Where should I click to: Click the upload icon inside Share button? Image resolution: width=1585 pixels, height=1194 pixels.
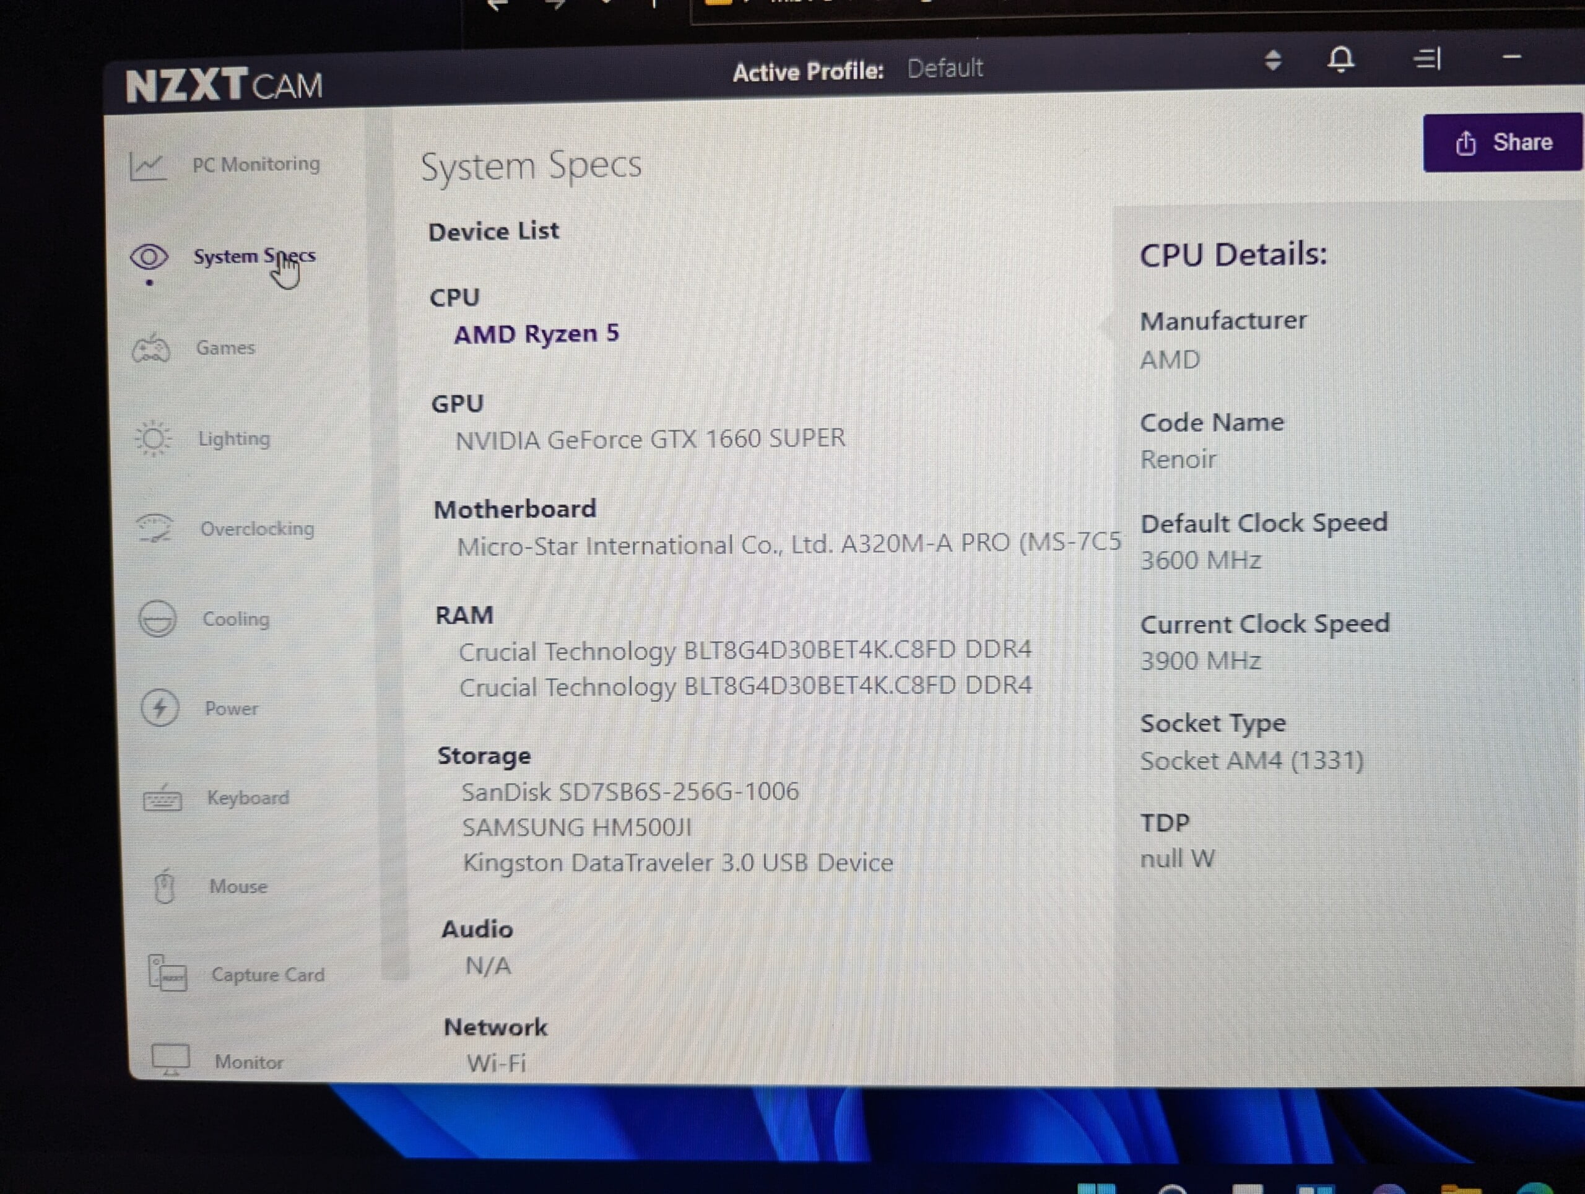pos(1466,142)
